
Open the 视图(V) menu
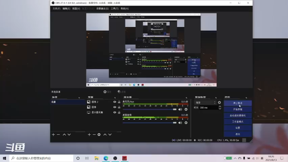(x=76, y=9)
